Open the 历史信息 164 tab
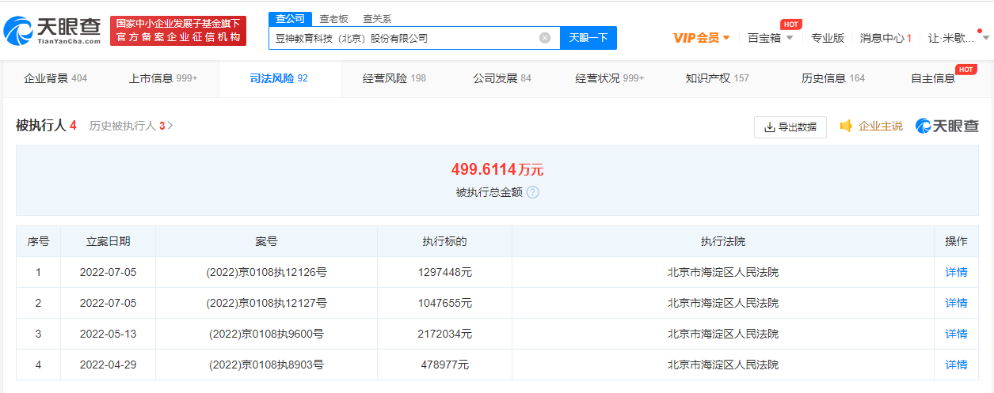Image resolution: width=994 pixels, height=393 pixels. (x=833, y=78)
